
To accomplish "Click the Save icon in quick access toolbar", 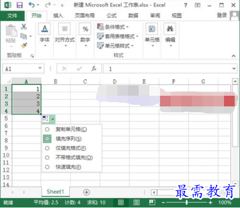I will tap(20, 5).
